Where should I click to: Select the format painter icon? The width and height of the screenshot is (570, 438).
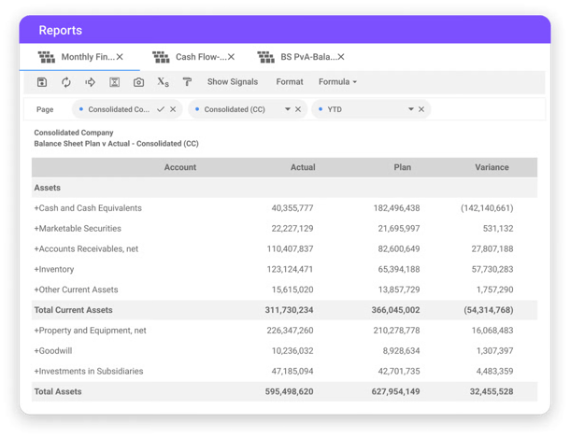coord(187,82)
